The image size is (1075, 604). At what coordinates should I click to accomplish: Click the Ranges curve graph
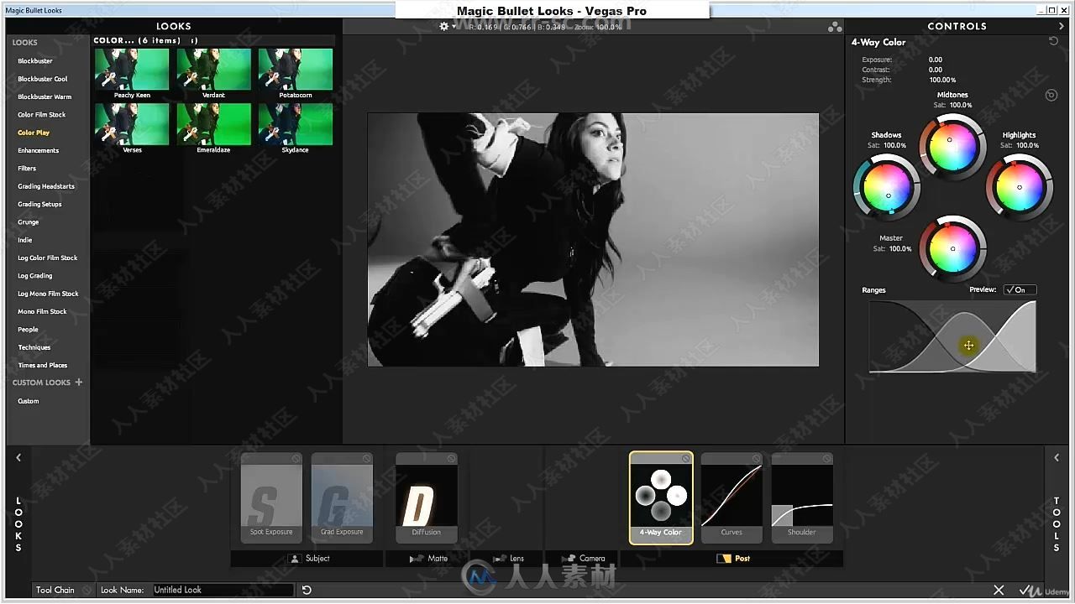point(952,336)
